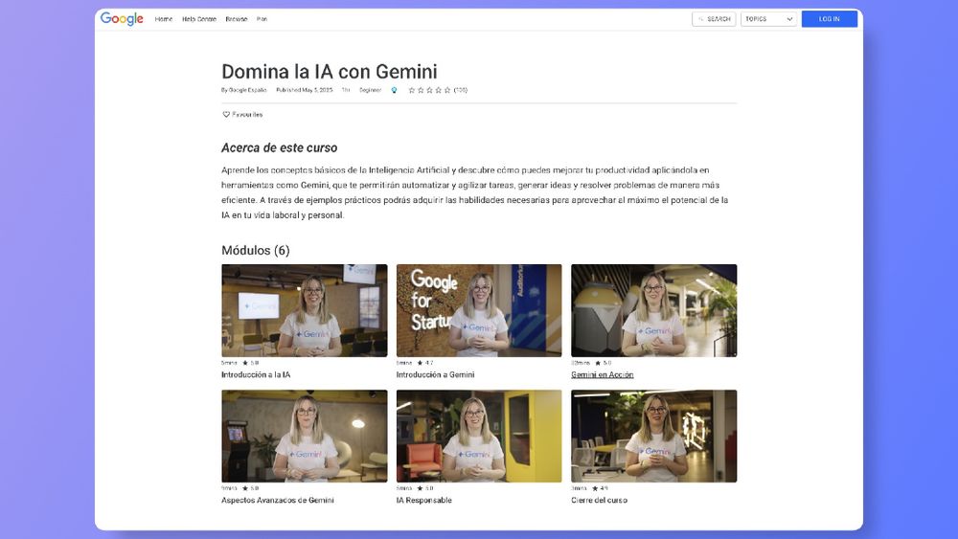
Task: Click the blue badge icon near Beginner
Action: 394,90
